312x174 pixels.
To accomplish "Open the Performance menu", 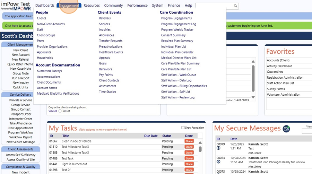I will 137,5.
